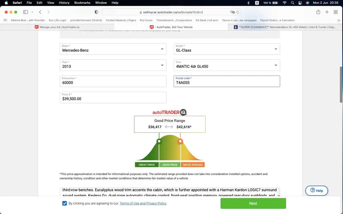This screenshot has width=343, height=214.
Task: Open Alberta Blue Provider bookmark
Action: [28, 20]
